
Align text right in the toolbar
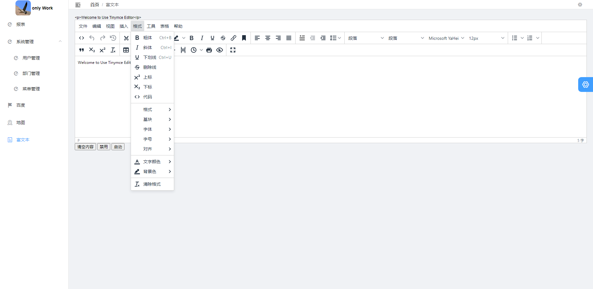pyautogui.click(x=278, y=38)
